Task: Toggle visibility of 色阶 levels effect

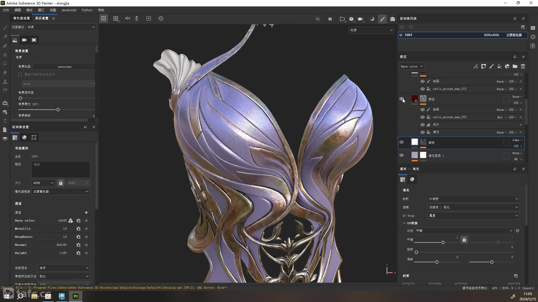Action: pyautogui.click(x=423, y=125)
